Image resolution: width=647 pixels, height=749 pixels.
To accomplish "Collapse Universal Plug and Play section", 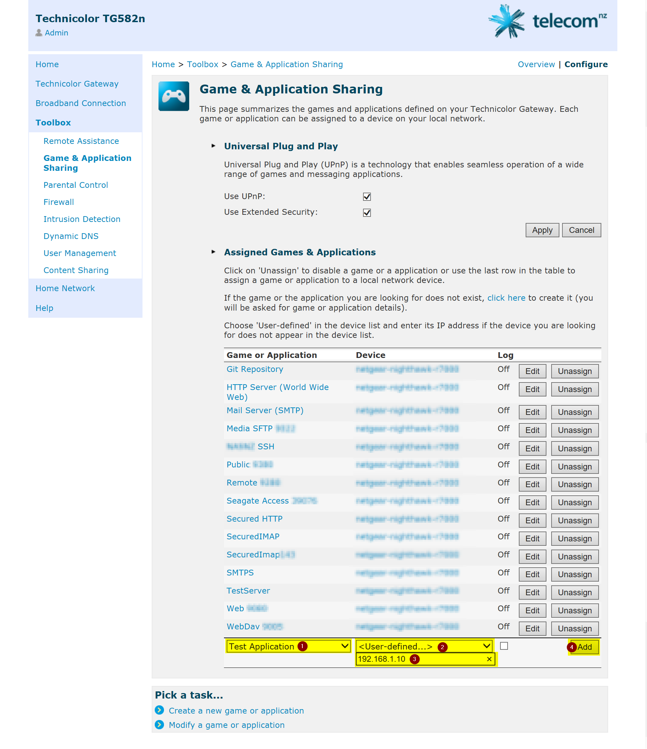I will pos(213,146).
